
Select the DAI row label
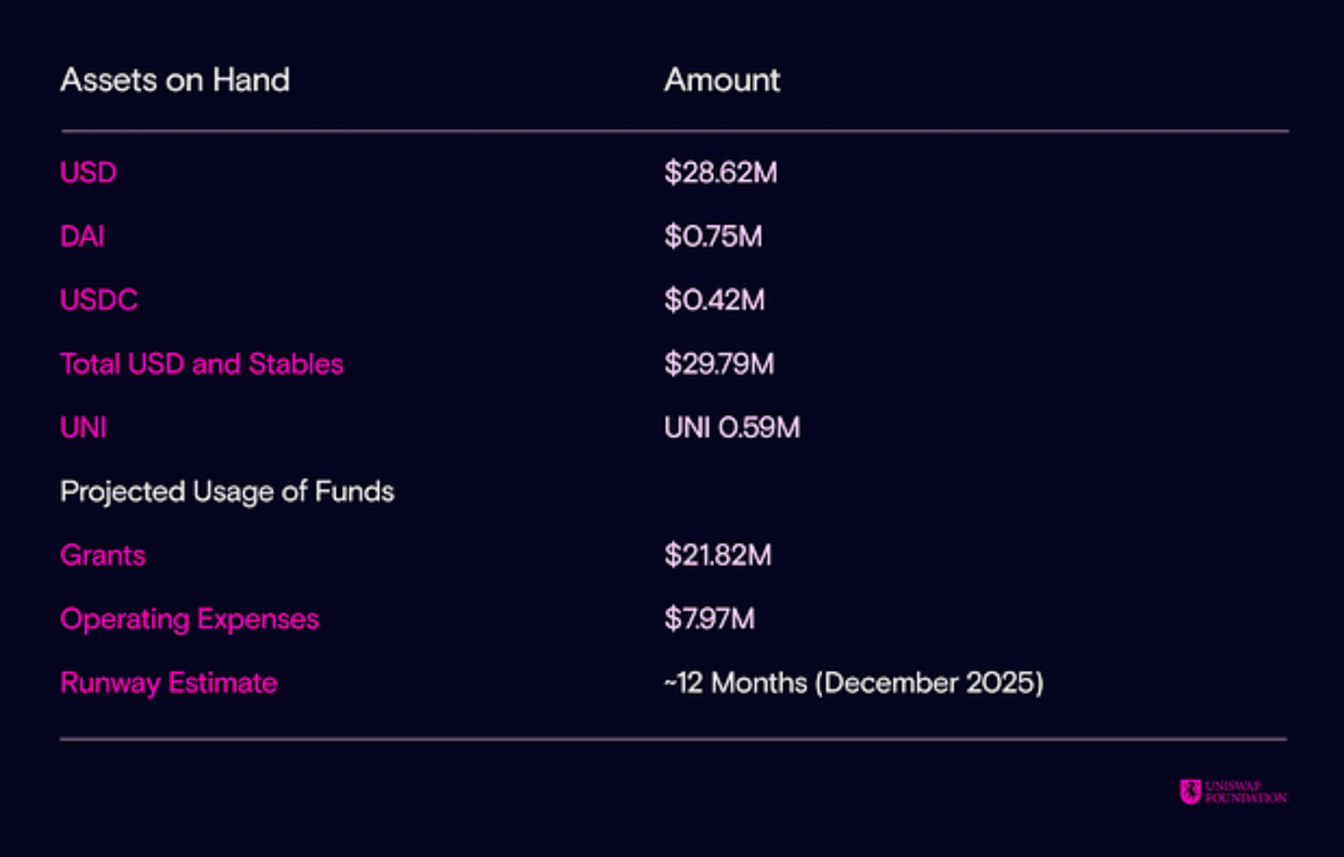tap(82, 236)
